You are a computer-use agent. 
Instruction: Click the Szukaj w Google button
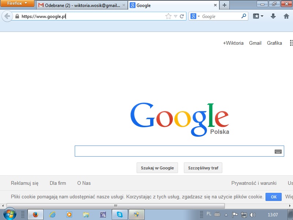[157, 168]
